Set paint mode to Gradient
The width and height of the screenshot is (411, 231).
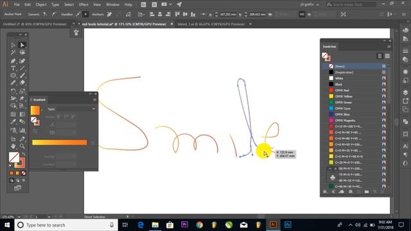(17, 173)
